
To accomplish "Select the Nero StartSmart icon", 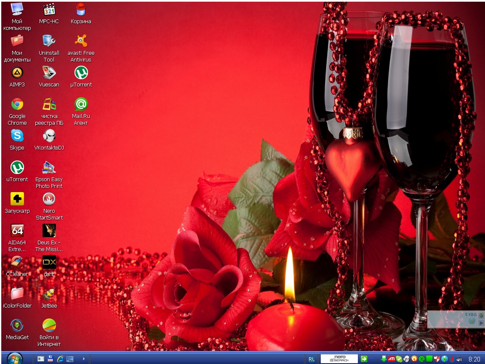I will click(49, 199).
